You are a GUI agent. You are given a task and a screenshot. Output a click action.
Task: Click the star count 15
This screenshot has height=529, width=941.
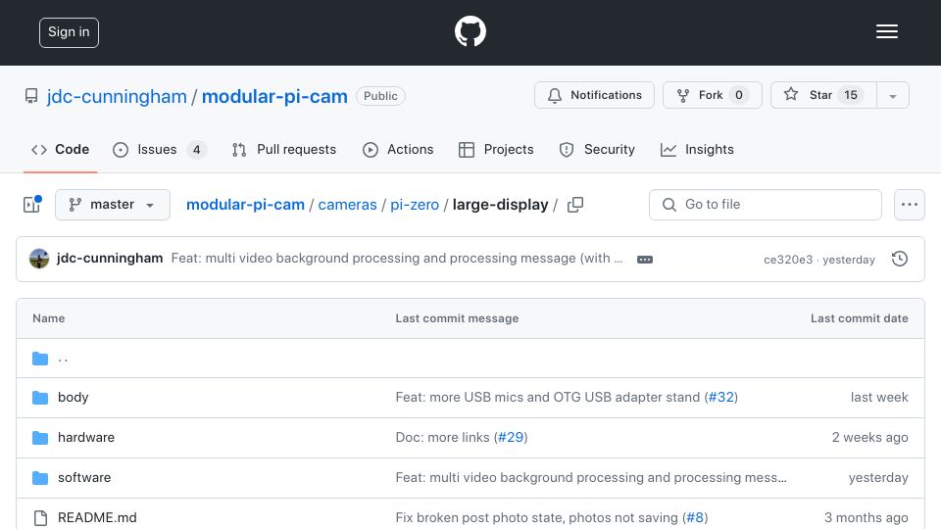click(851, 95)
